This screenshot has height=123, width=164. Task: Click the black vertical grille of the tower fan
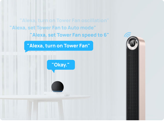(133, 84)
